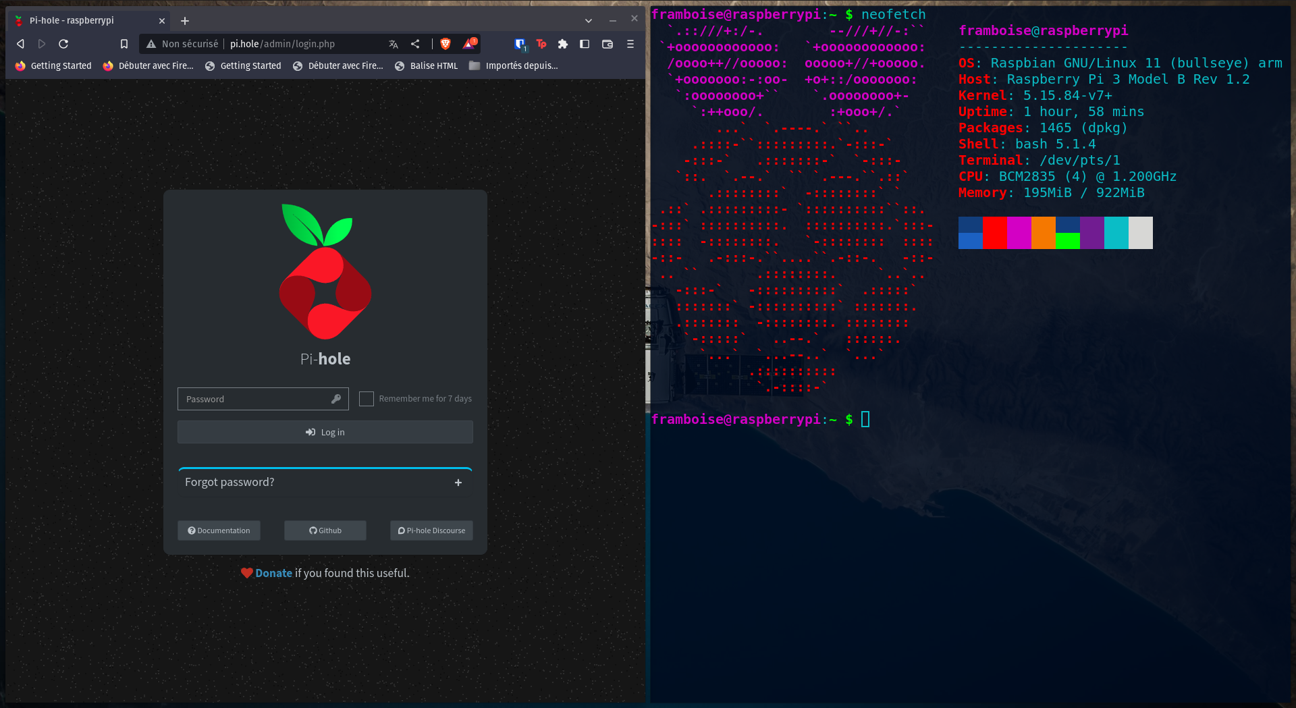Screen dimensions: 1296x708
Task: Click the Host: Raspberry Pi 3 Model B line
Action: pos(1104,79)
